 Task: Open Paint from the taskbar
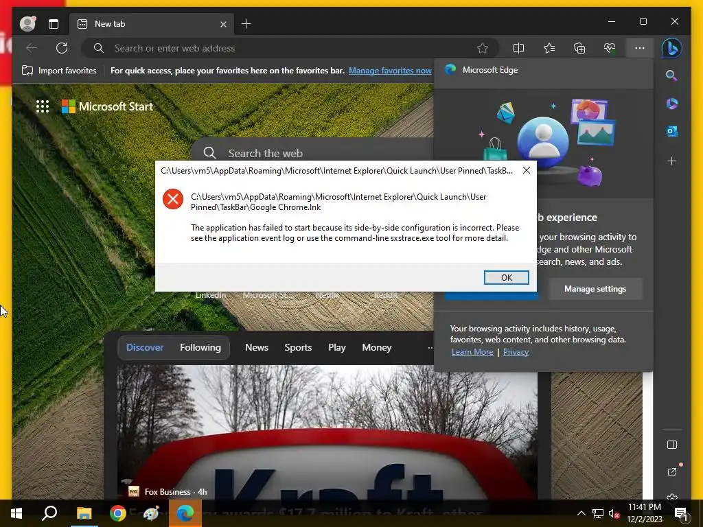pos(151,513)
